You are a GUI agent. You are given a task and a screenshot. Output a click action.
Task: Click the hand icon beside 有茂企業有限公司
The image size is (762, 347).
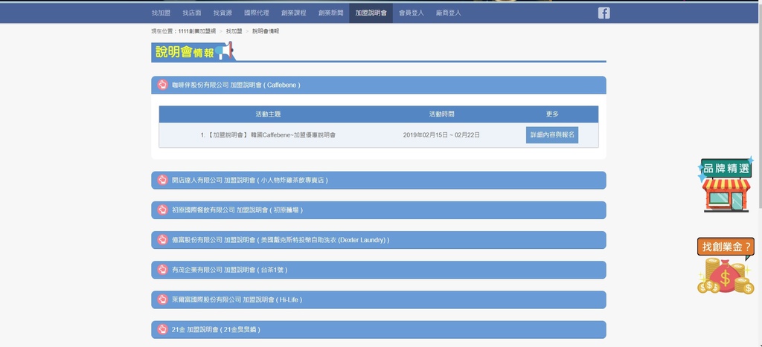coord(162,270)
